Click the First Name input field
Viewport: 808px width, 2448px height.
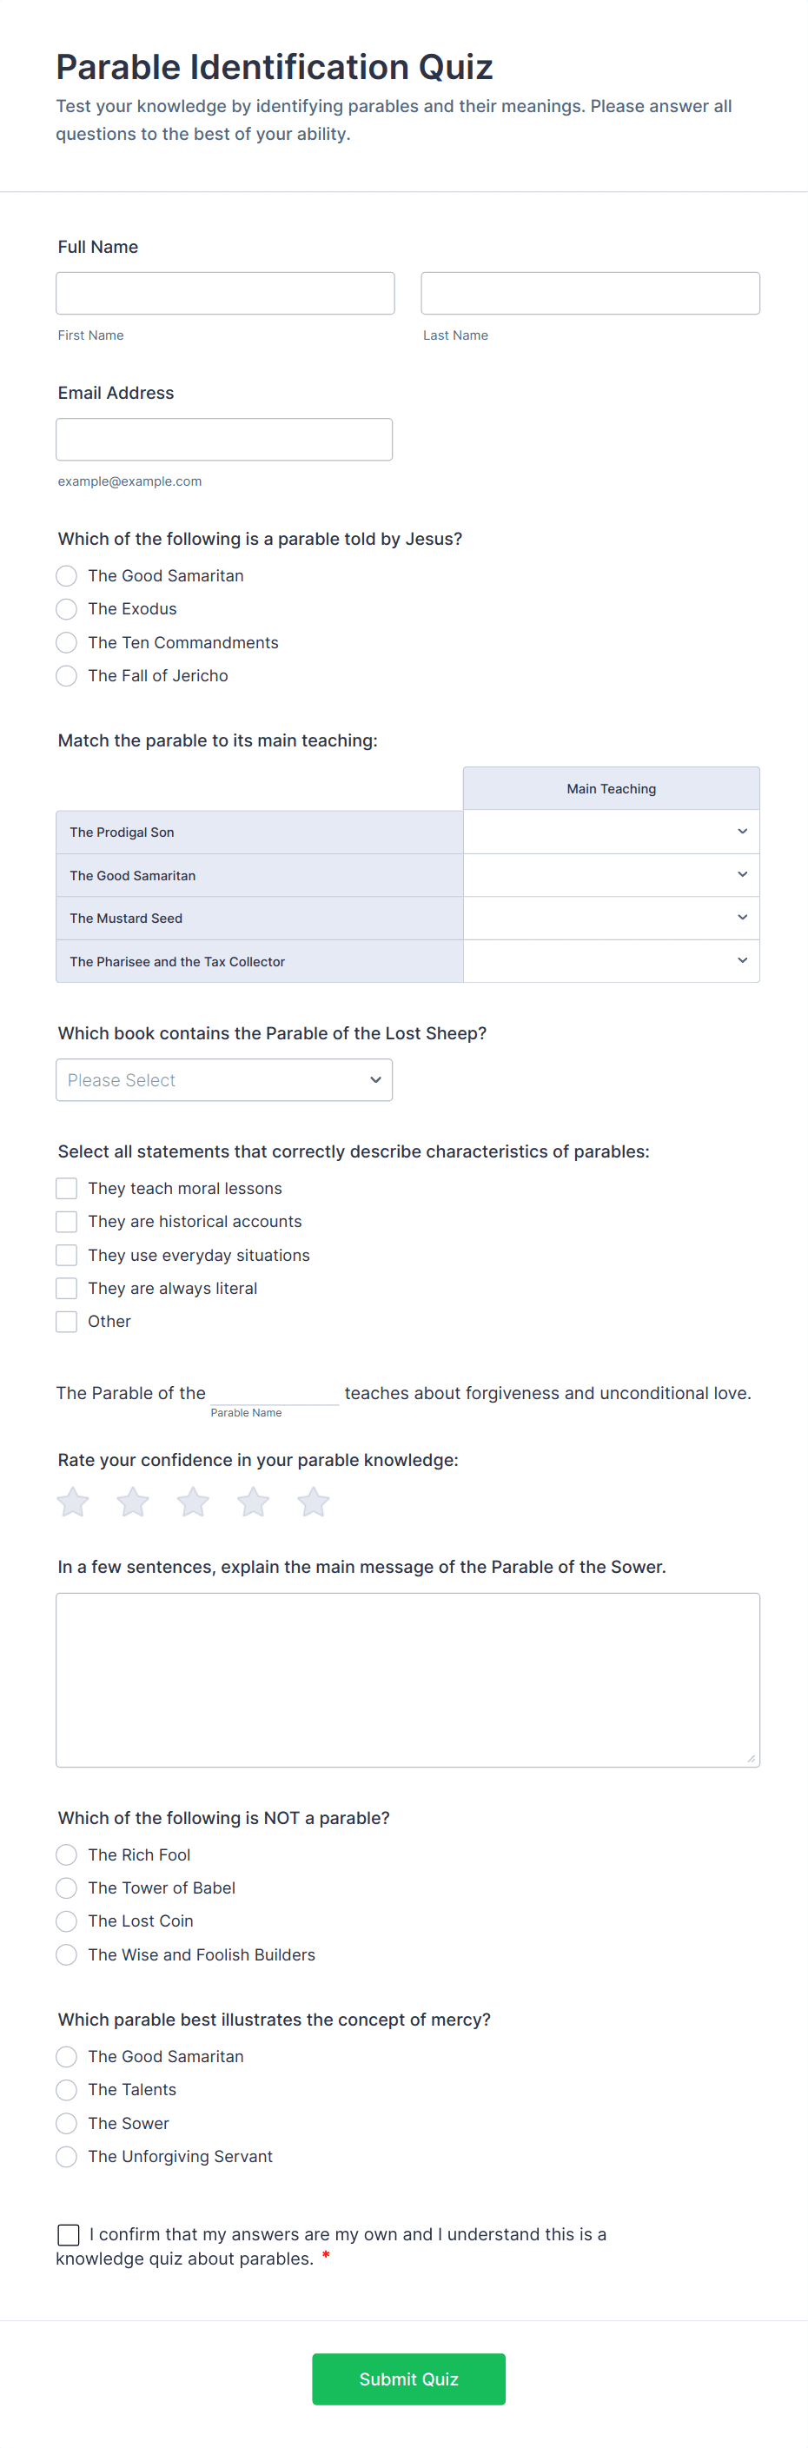click(225, 294)
